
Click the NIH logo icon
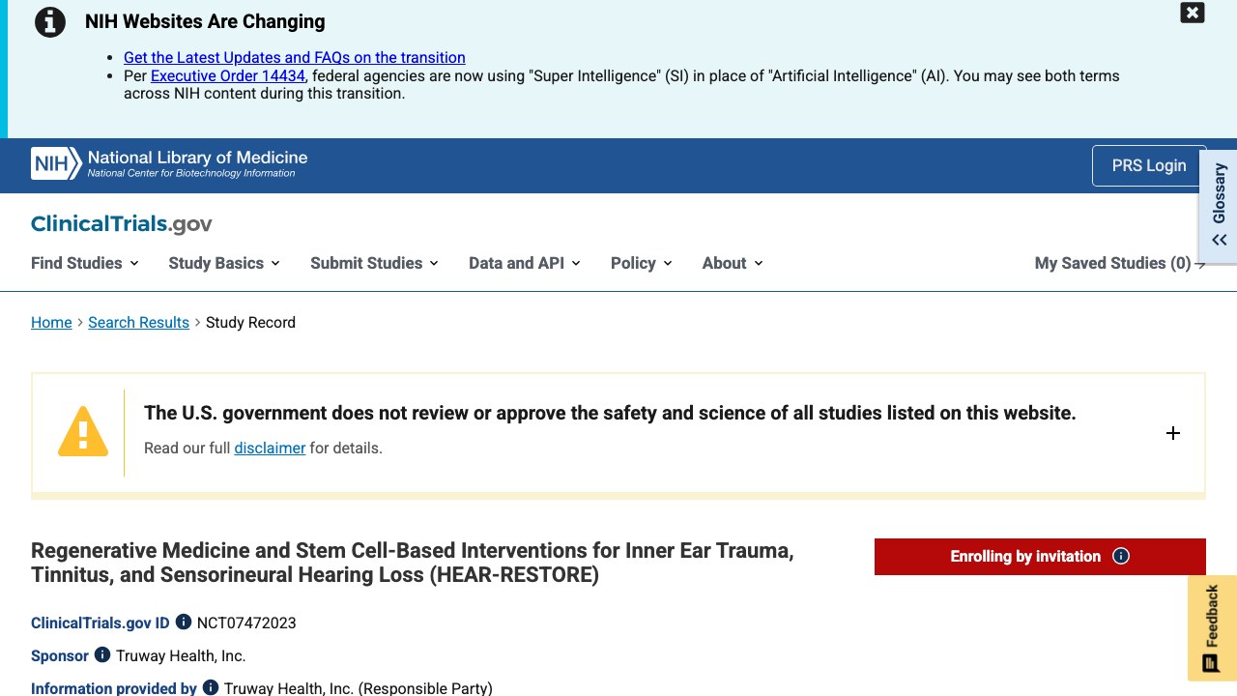point(56,164)
